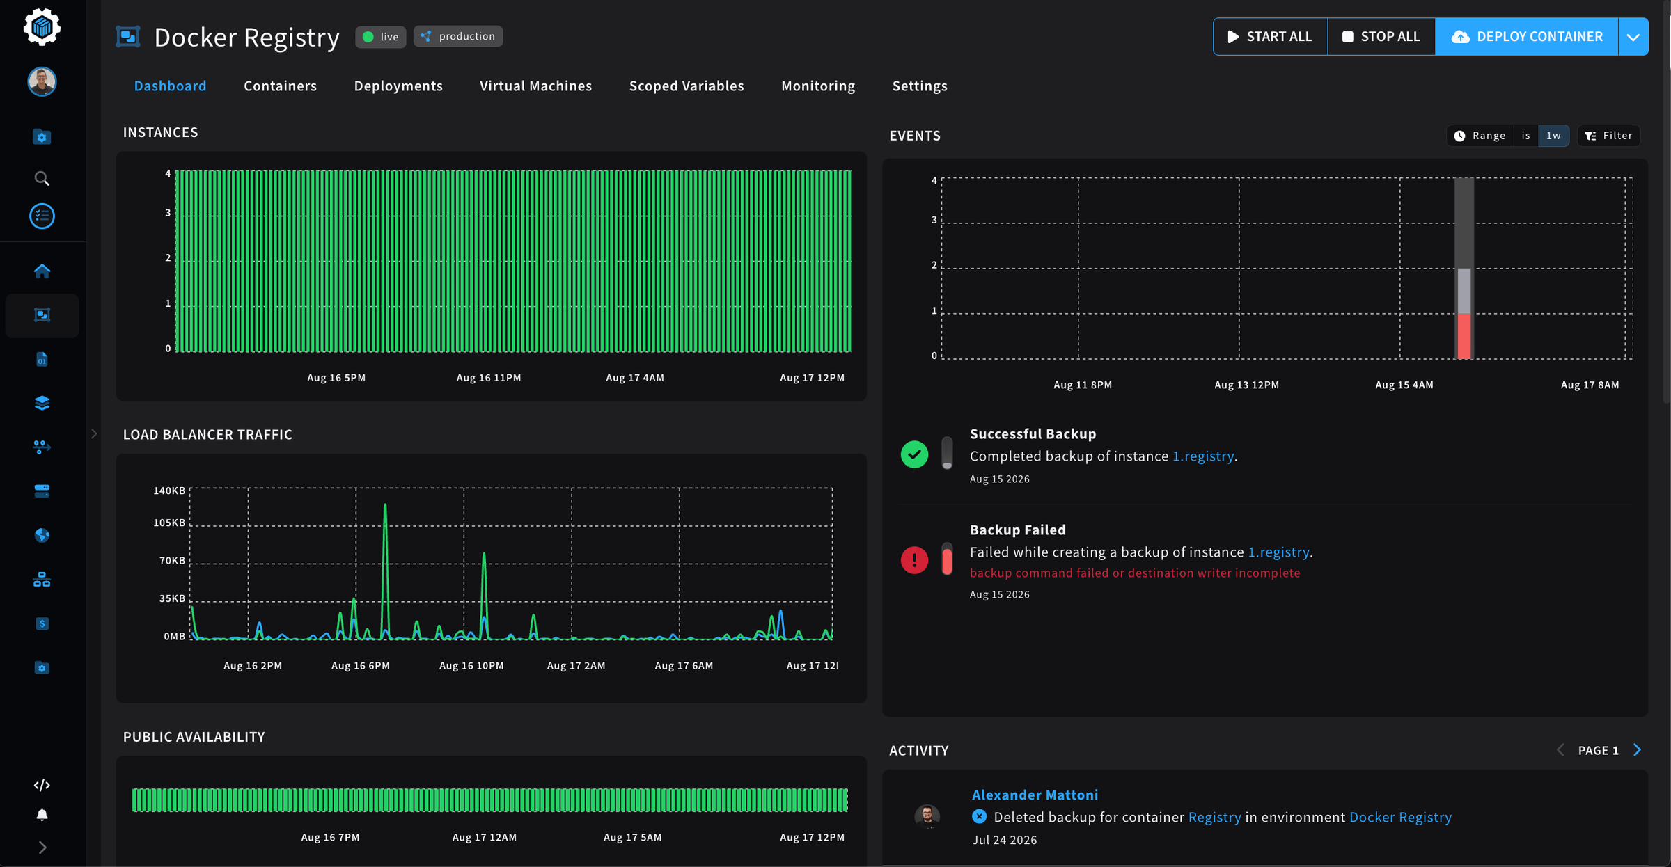
Task: Click the 'PAGE 1' label in Activity
Action: pyautogui.click(x=1598, y=750)
